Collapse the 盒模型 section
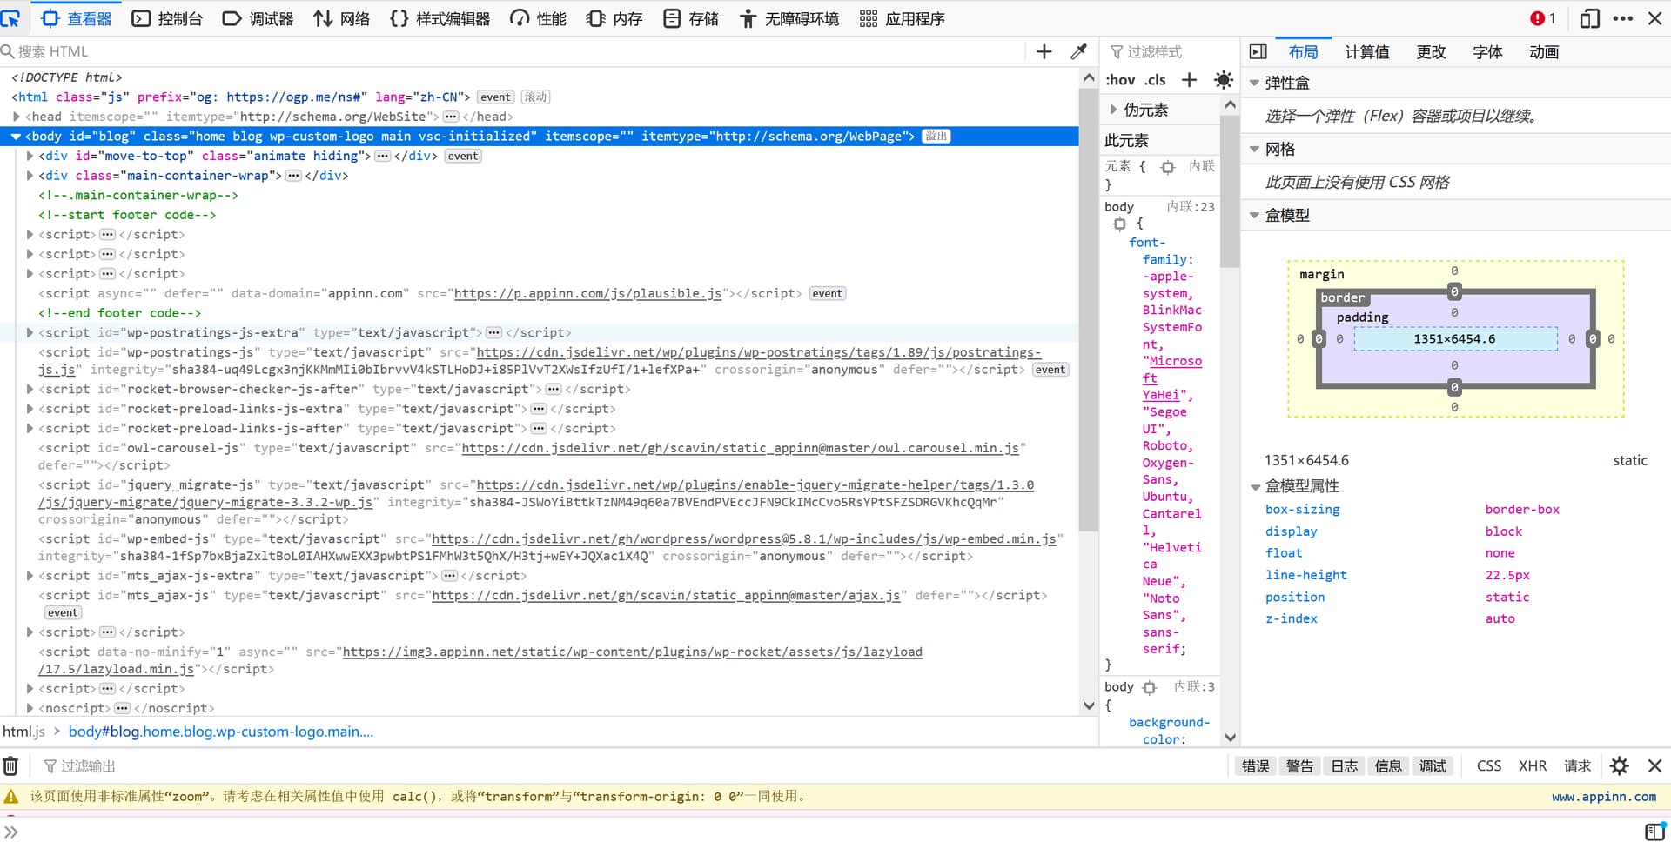This screenshot has height=842, width=1671. click(1254, 216)
